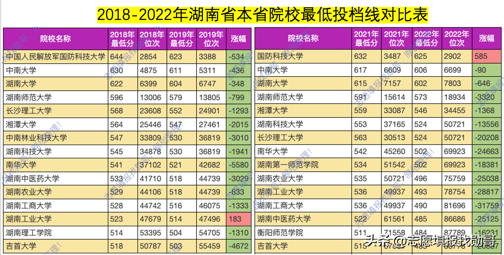Image resolution: width=504 pixels, height=255 pixels.
Task: Select the change value -3320
Action: click(x=485, y=97)
